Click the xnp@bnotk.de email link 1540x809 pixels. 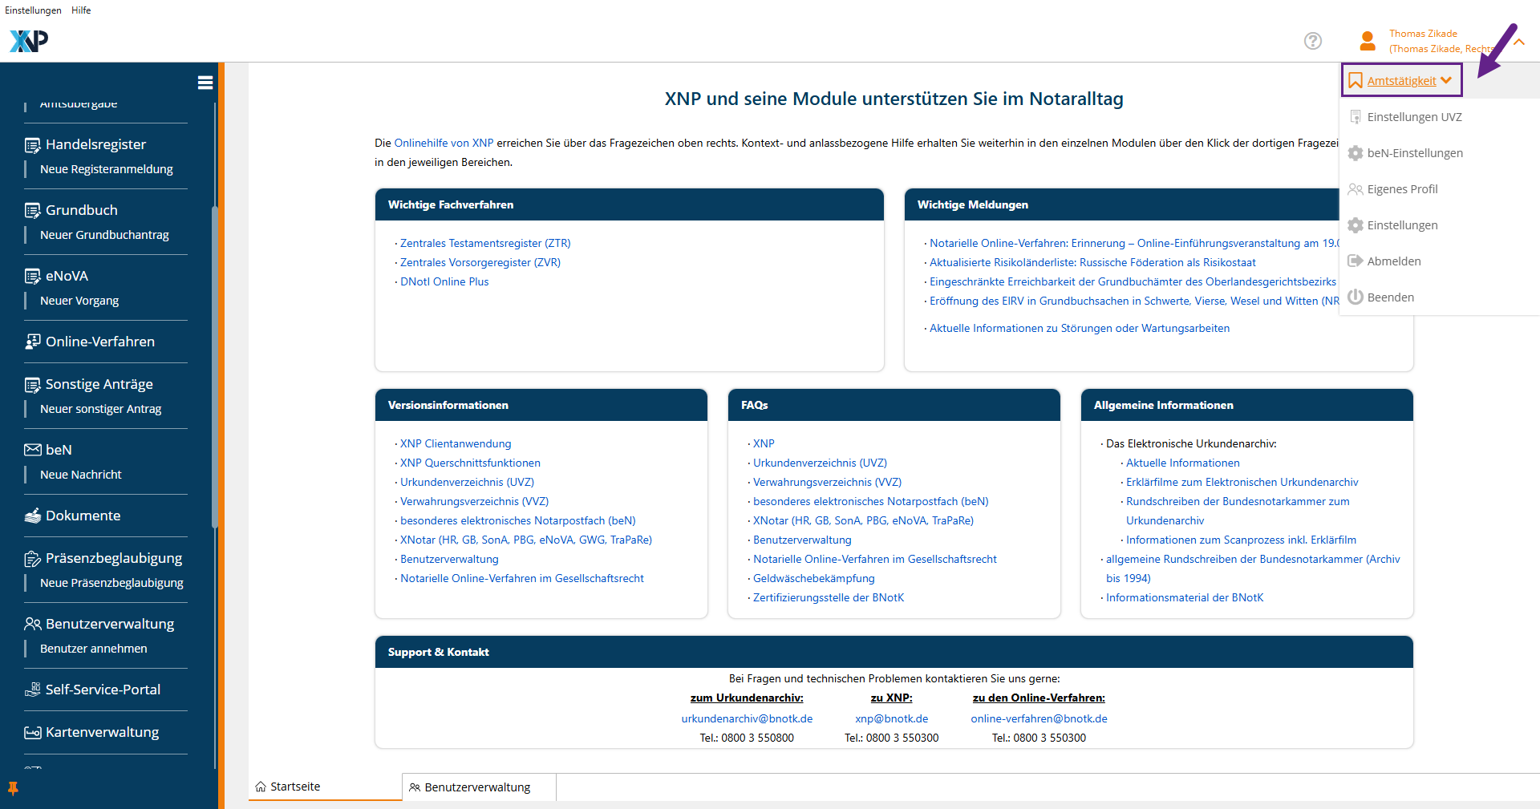891,718
